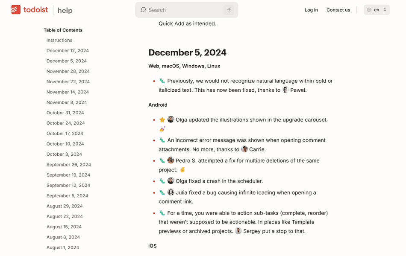Click Pedro S.'s avatar in the deletions fix entry

coord(171,160)
